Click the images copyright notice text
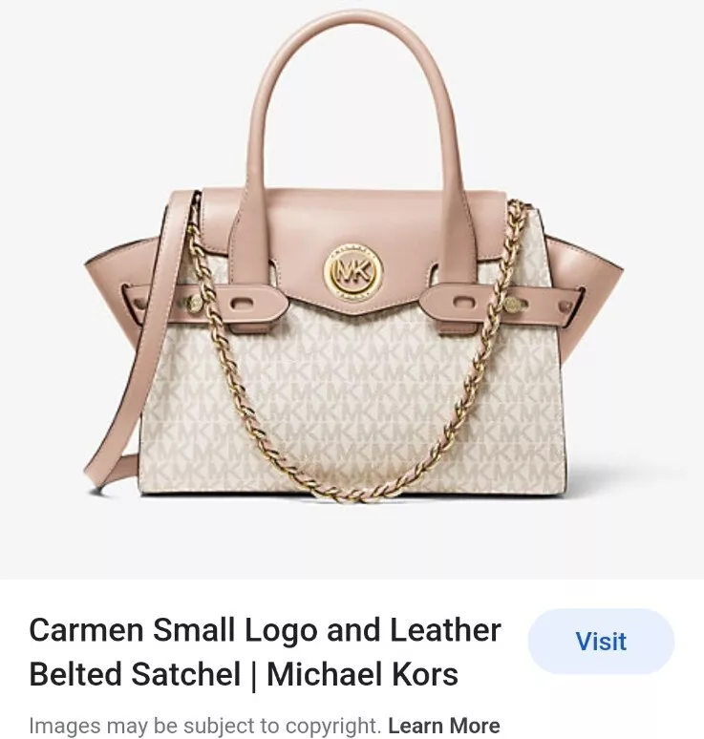The height and width of the screenshot is (739, 704). click(x=204, y=726)
